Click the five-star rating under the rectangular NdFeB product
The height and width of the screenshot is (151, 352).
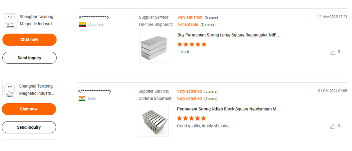click(192, 44)
